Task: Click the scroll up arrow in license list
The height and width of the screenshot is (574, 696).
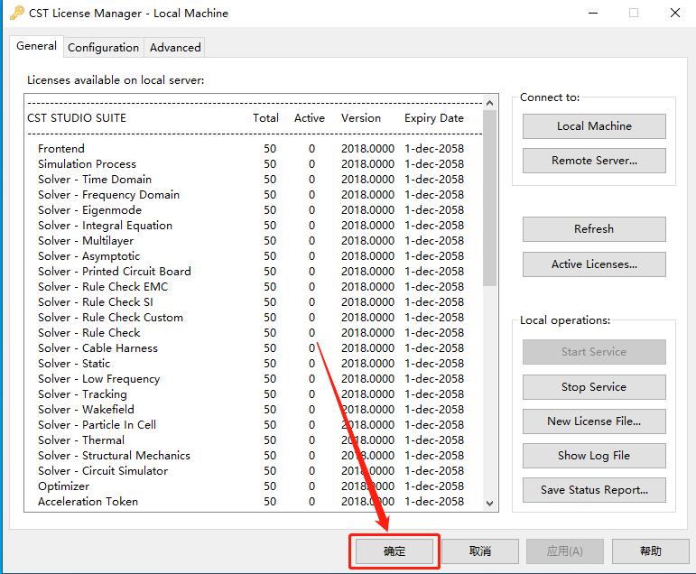Action: (489, 103)
